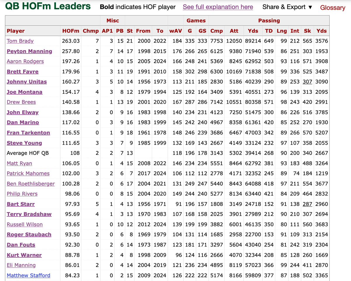Sort table by HOFm column header
The width and height of the screenshot is (351, 281).
[70, 31]
